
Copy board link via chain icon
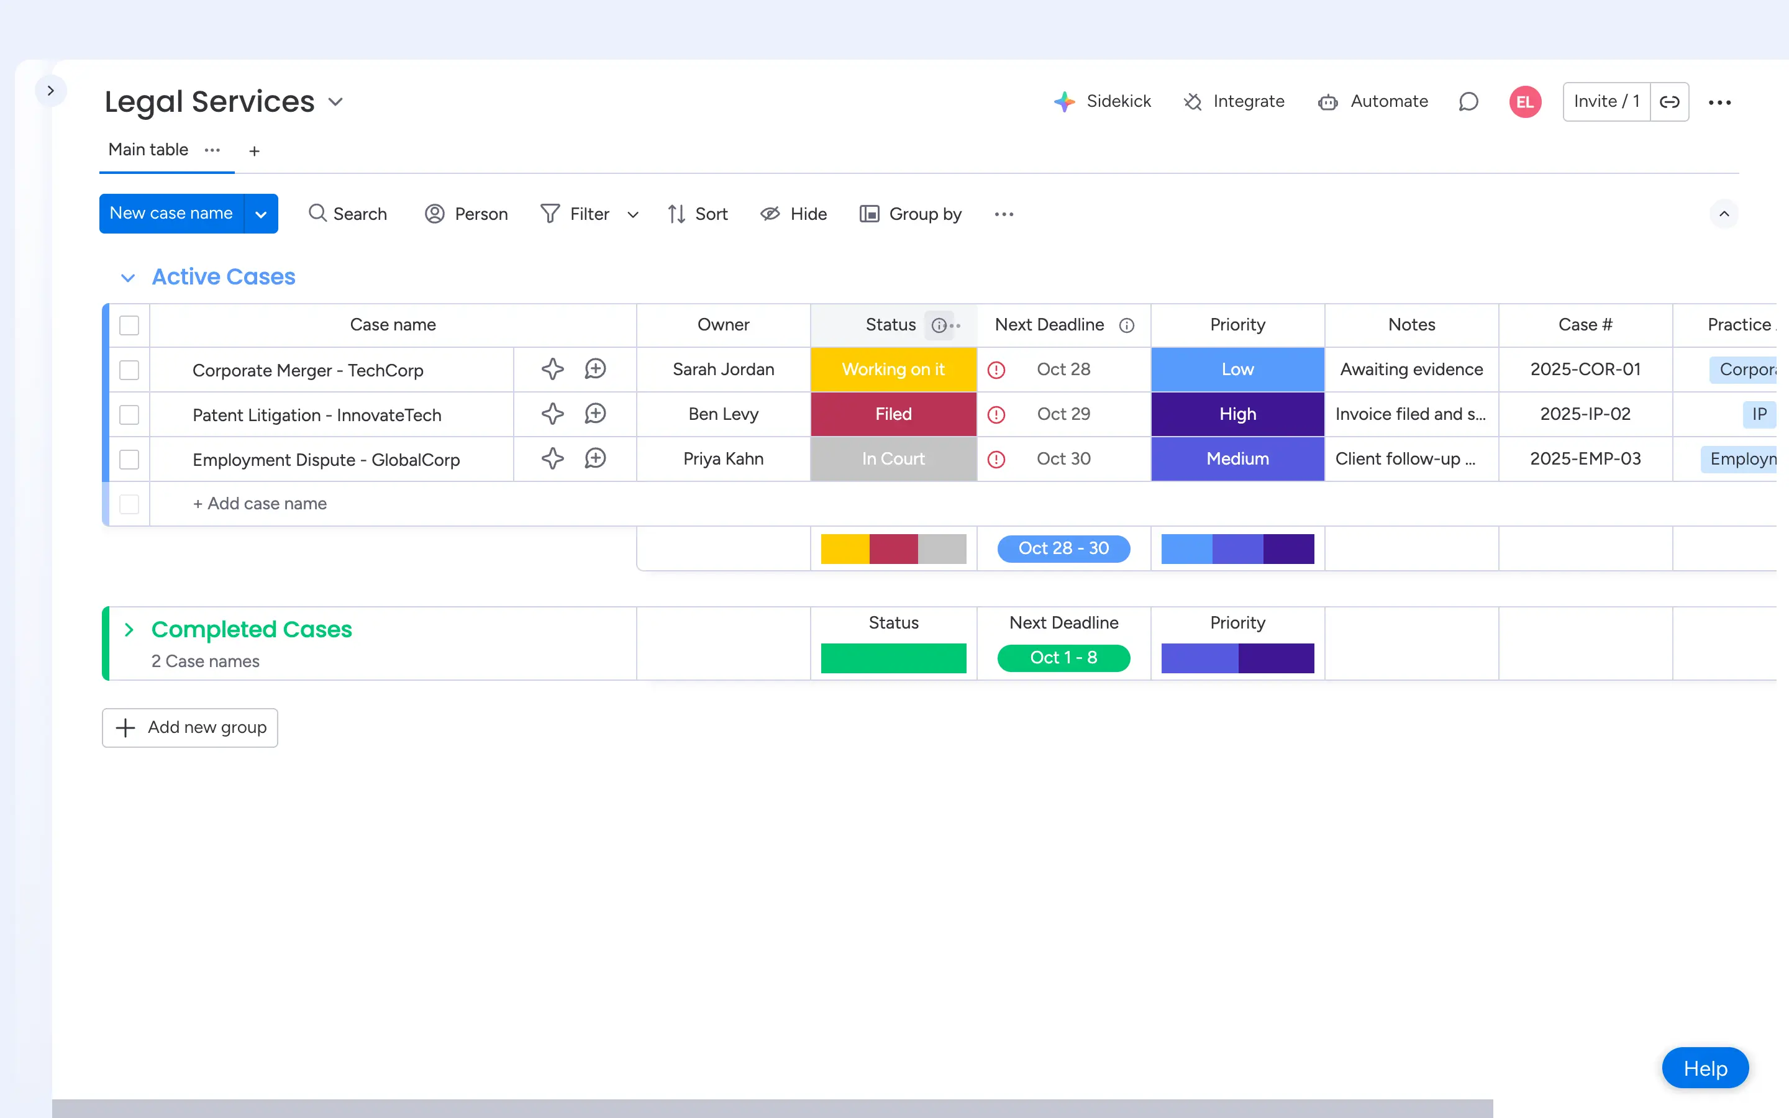pyautogui.click(x=1669, y=102)
